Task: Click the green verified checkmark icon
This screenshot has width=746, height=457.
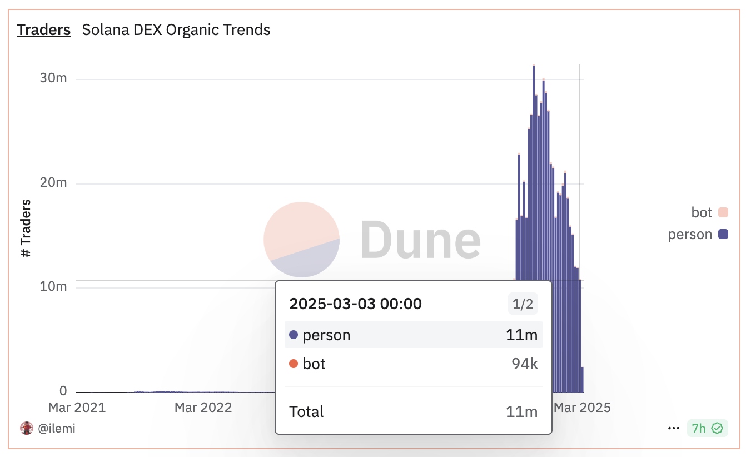Action: (718, 428)
